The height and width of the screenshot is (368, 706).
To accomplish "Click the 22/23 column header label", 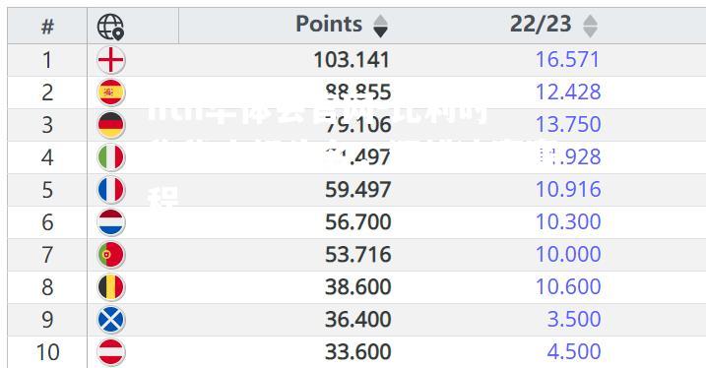I will 541,24.
